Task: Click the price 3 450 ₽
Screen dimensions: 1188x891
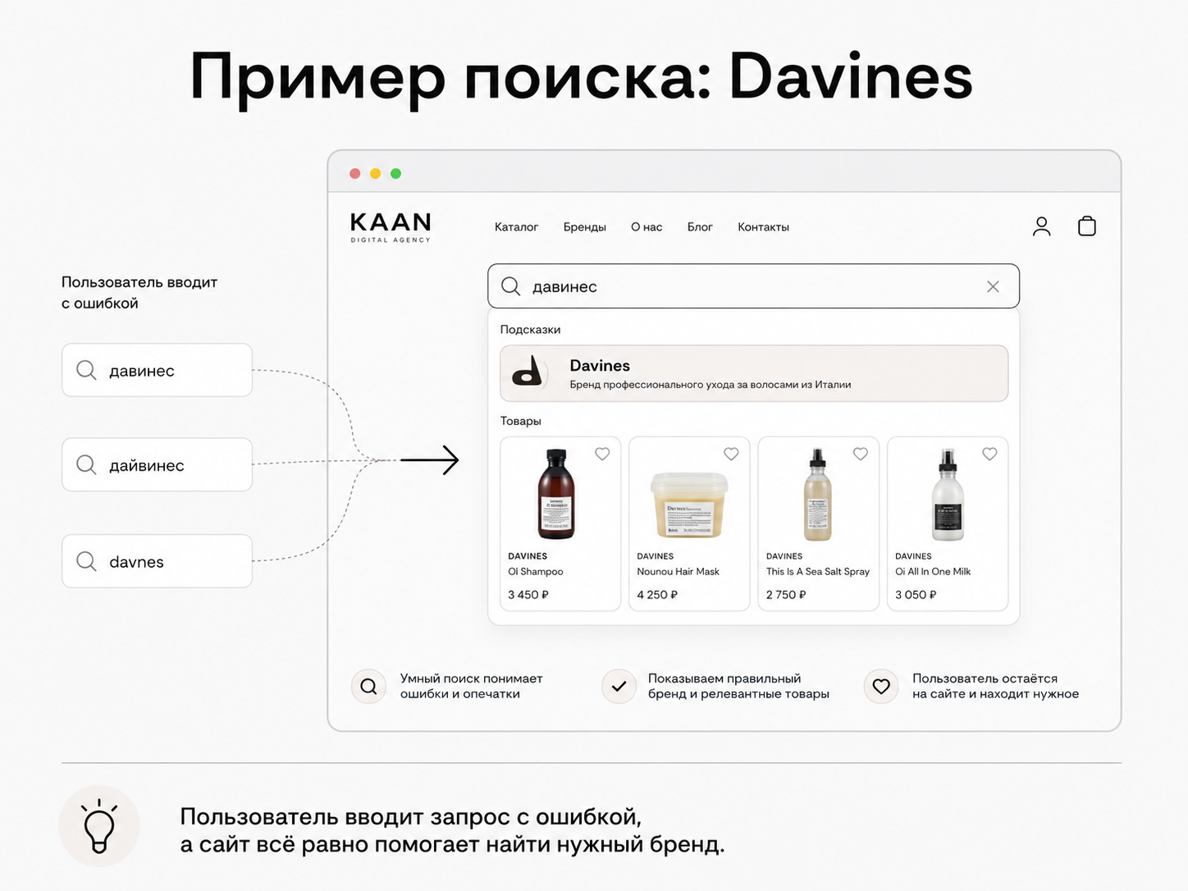Action: tap(528, 595)
